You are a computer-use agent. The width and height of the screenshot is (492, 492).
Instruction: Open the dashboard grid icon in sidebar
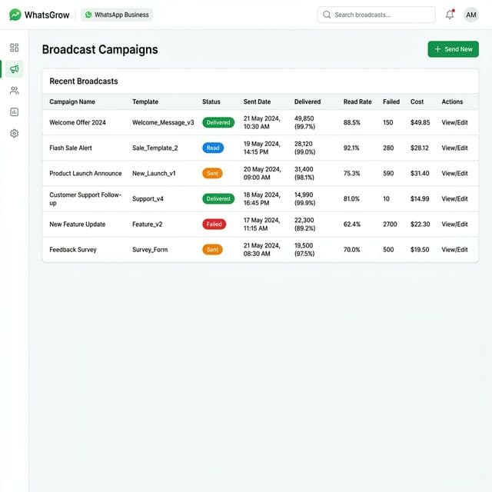click(14, 48)
